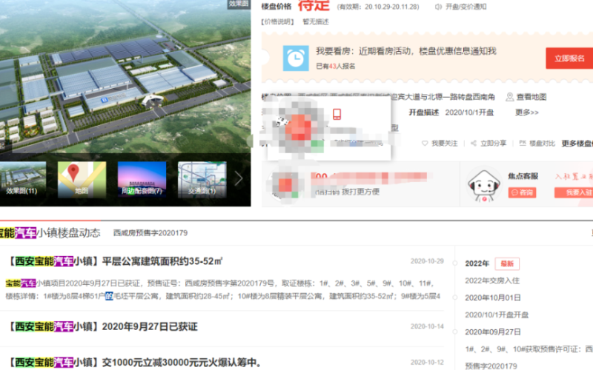Open 楼盘对比 comparison link
The width and height of the screenshot is (593, 370).
click(543, 144)
